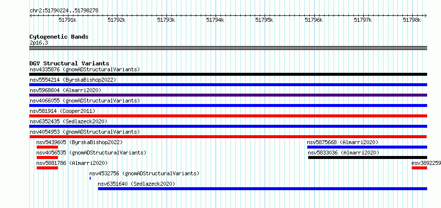Screen dimensions: 441x208
Task: Click the short red bar under nsv5881786
Action: pyautogui.click(x=47, y=168)
